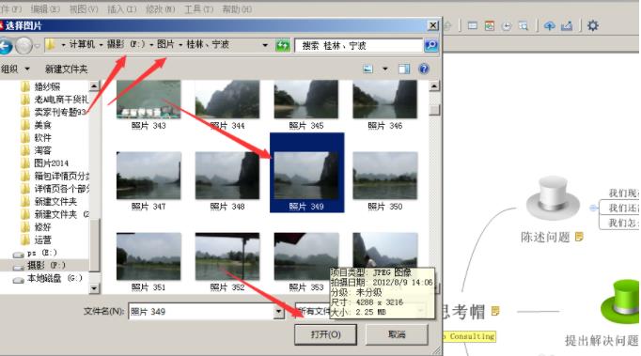
Task: Open the 组织 dropdown menu
Action: pos(15,70)
